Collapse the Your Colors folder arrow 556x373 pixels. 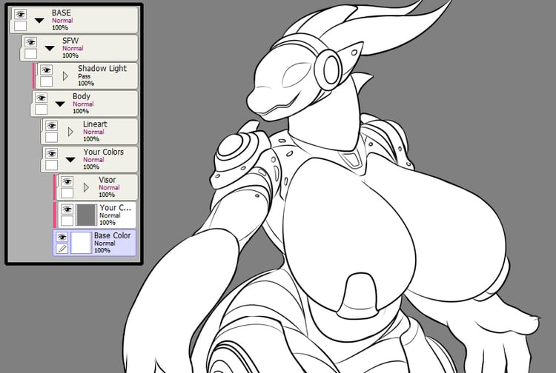tap(70, 160)
